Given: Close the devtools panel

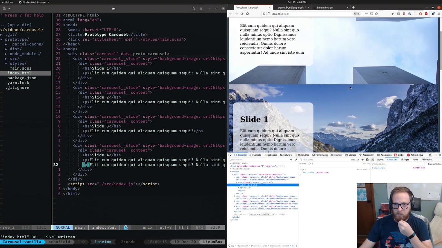Looking at the screenshot, I should 440,155.
